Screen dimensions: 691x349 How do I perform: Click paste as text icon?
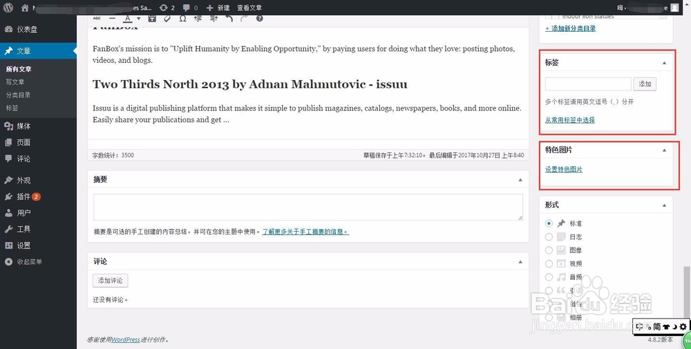pyautogui.click(x=152, y=19)
